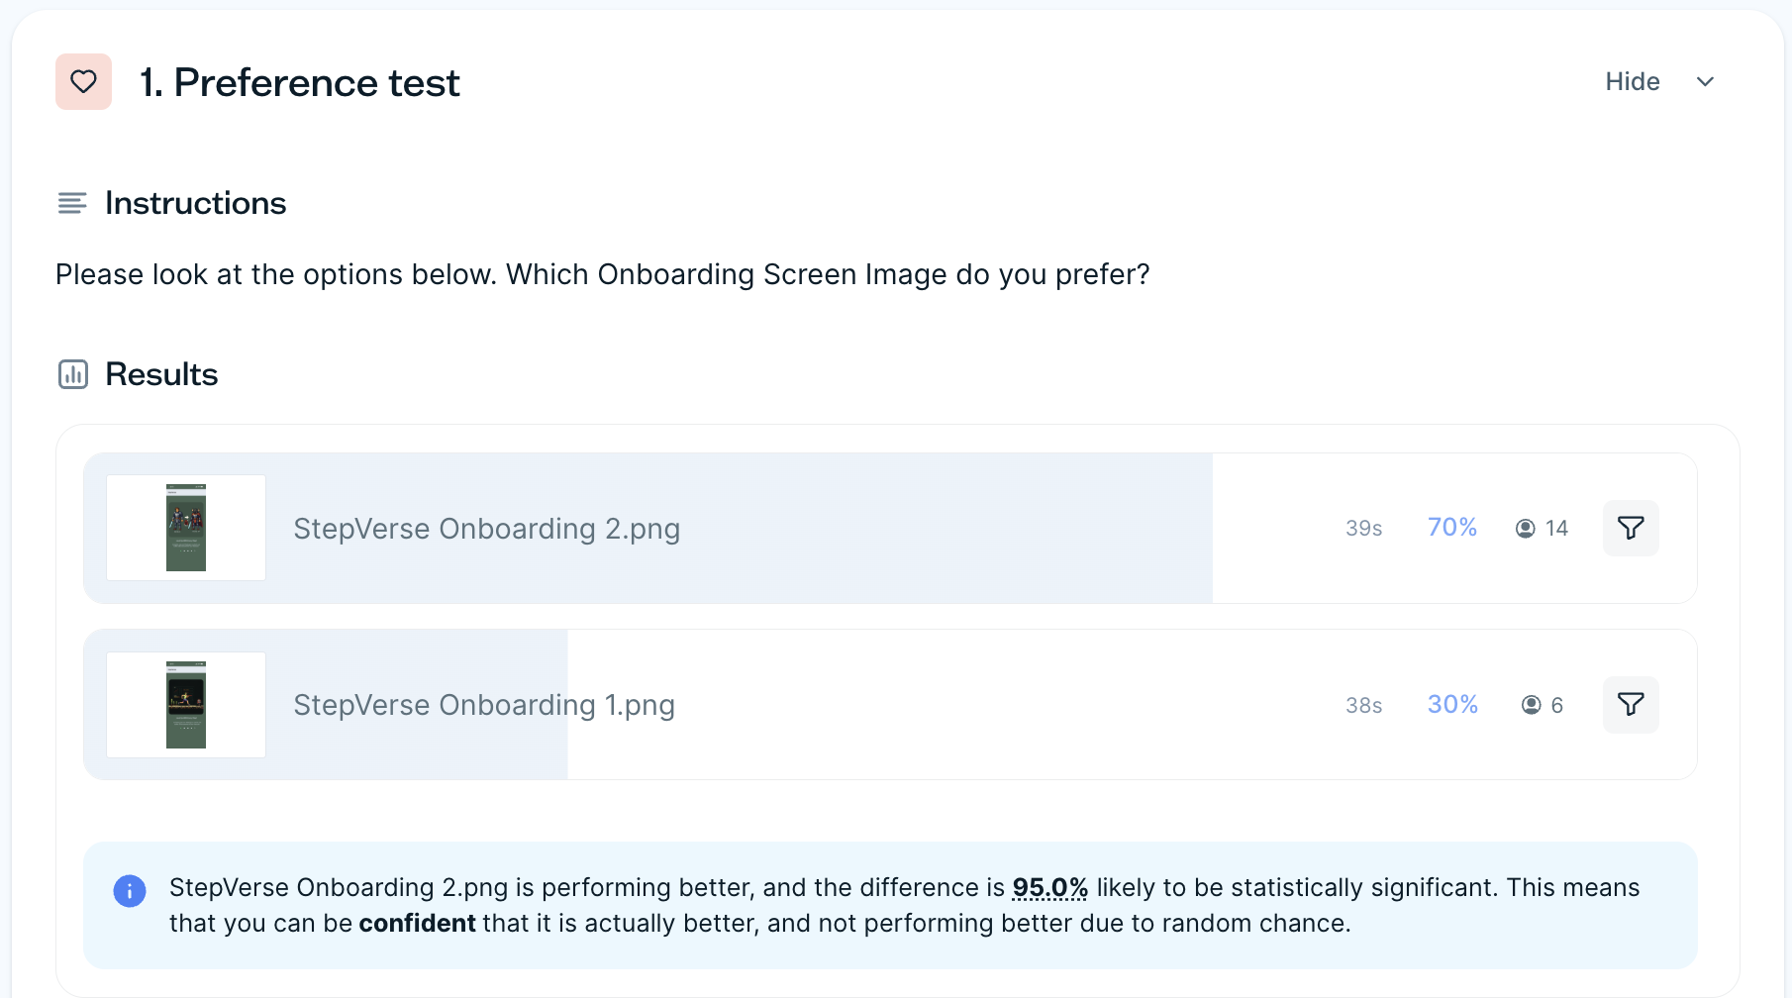Open the StepVerse Onboarding 1.png thumbnail
The image size is (1792, 998).
[x=185, y=704]
